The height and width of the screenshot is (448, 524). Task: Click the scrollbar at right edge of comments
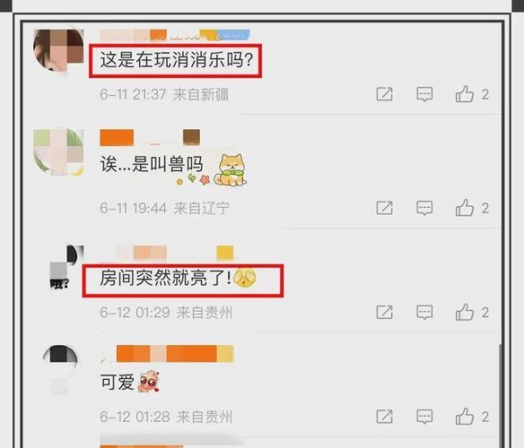(500, 394)
